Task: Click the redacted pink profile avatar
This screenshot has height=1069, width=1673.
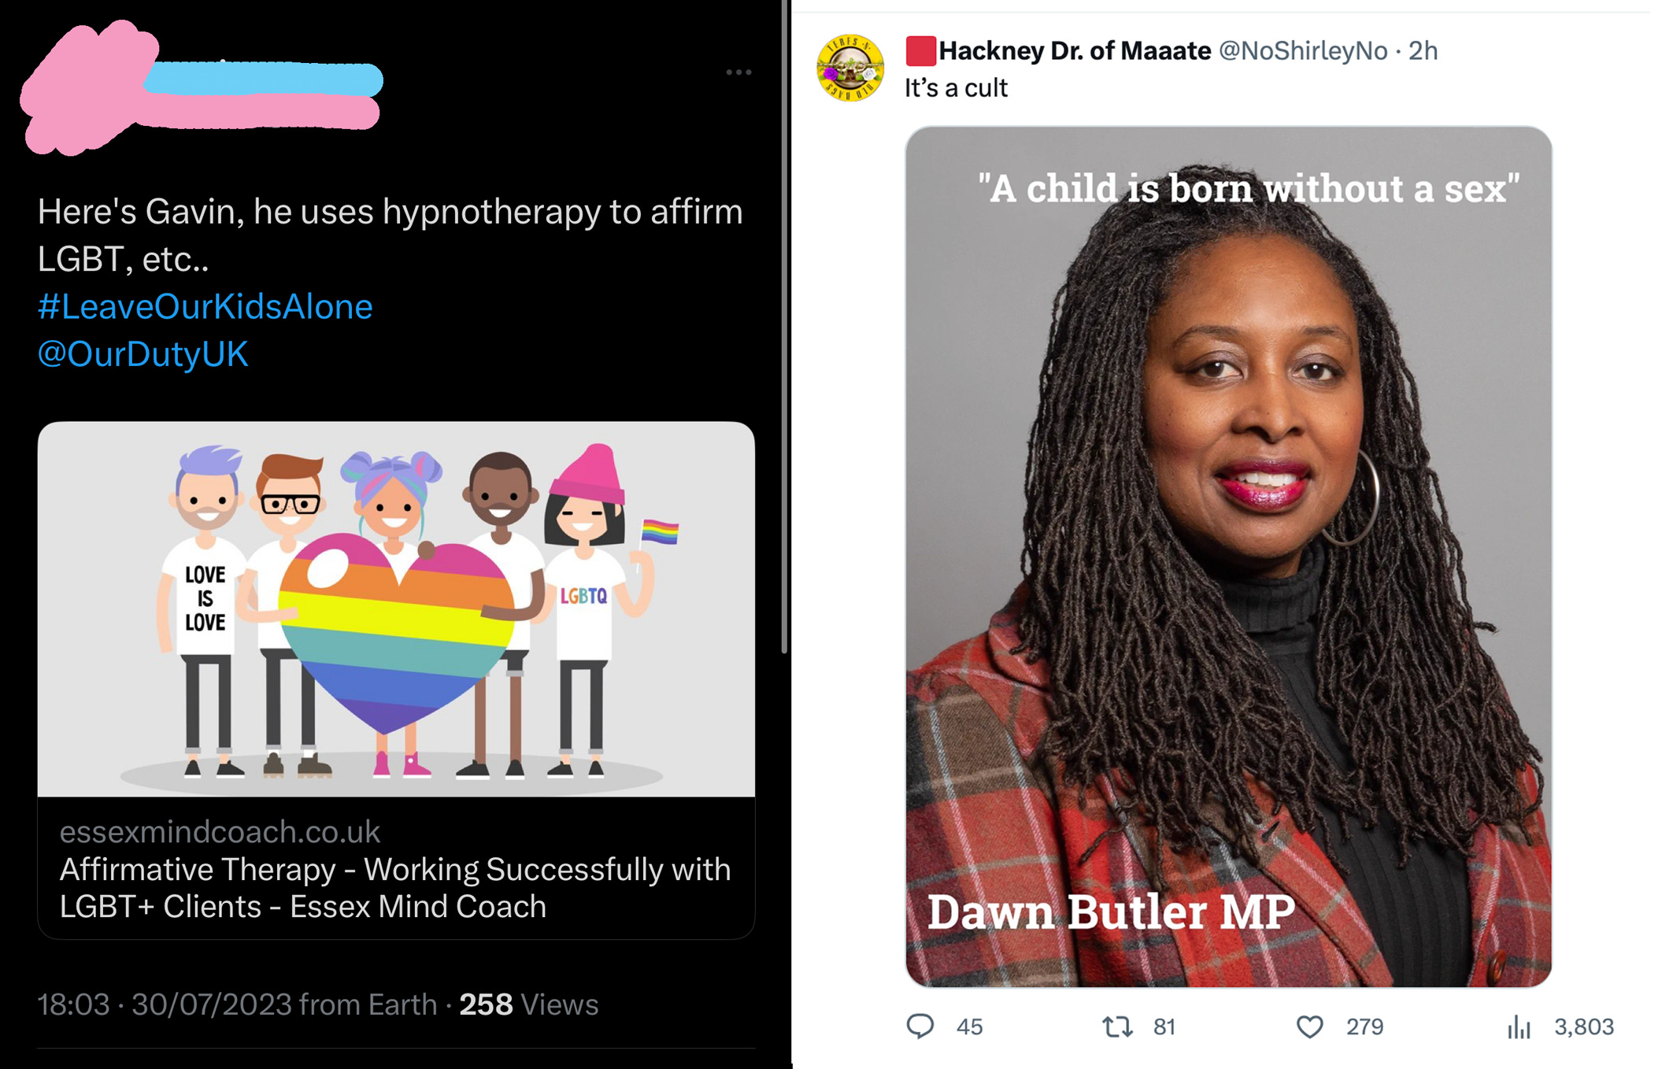Action: (x=87, y=87)
